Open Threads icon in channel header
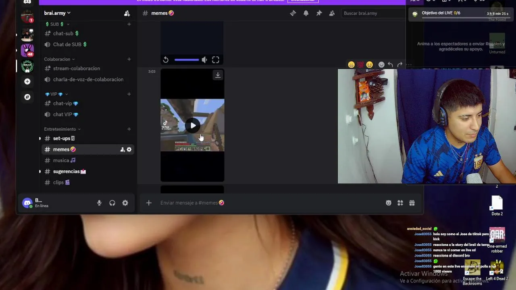The height and width of the screenshot is (290, 516). coord(293,13)
